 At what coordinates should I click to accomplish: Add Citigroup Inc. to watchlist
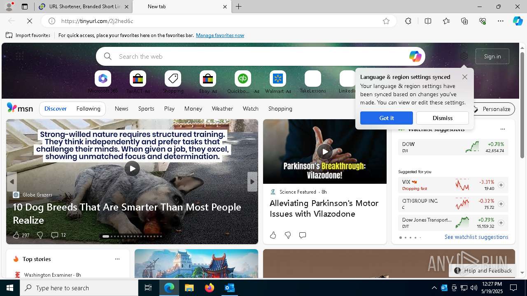[501, 204]
